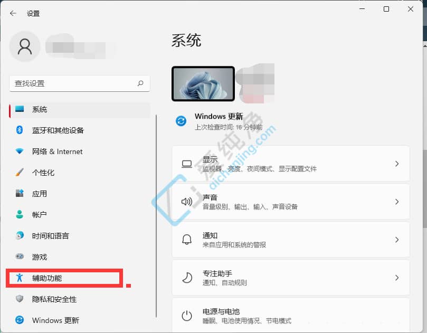Viewport: 427px width, 333px height.
Task: Select 系统 in the sidebar menu
Action: (80, 110)
